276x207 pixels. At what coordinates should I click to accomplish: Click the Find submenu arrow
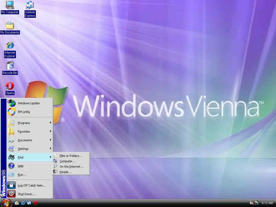[x=50, y=157]
